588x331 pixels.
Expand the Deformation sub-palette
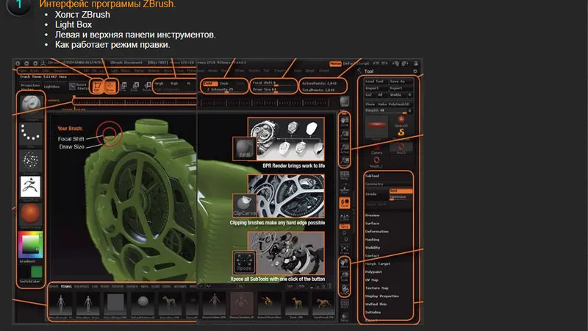point(377,232)
